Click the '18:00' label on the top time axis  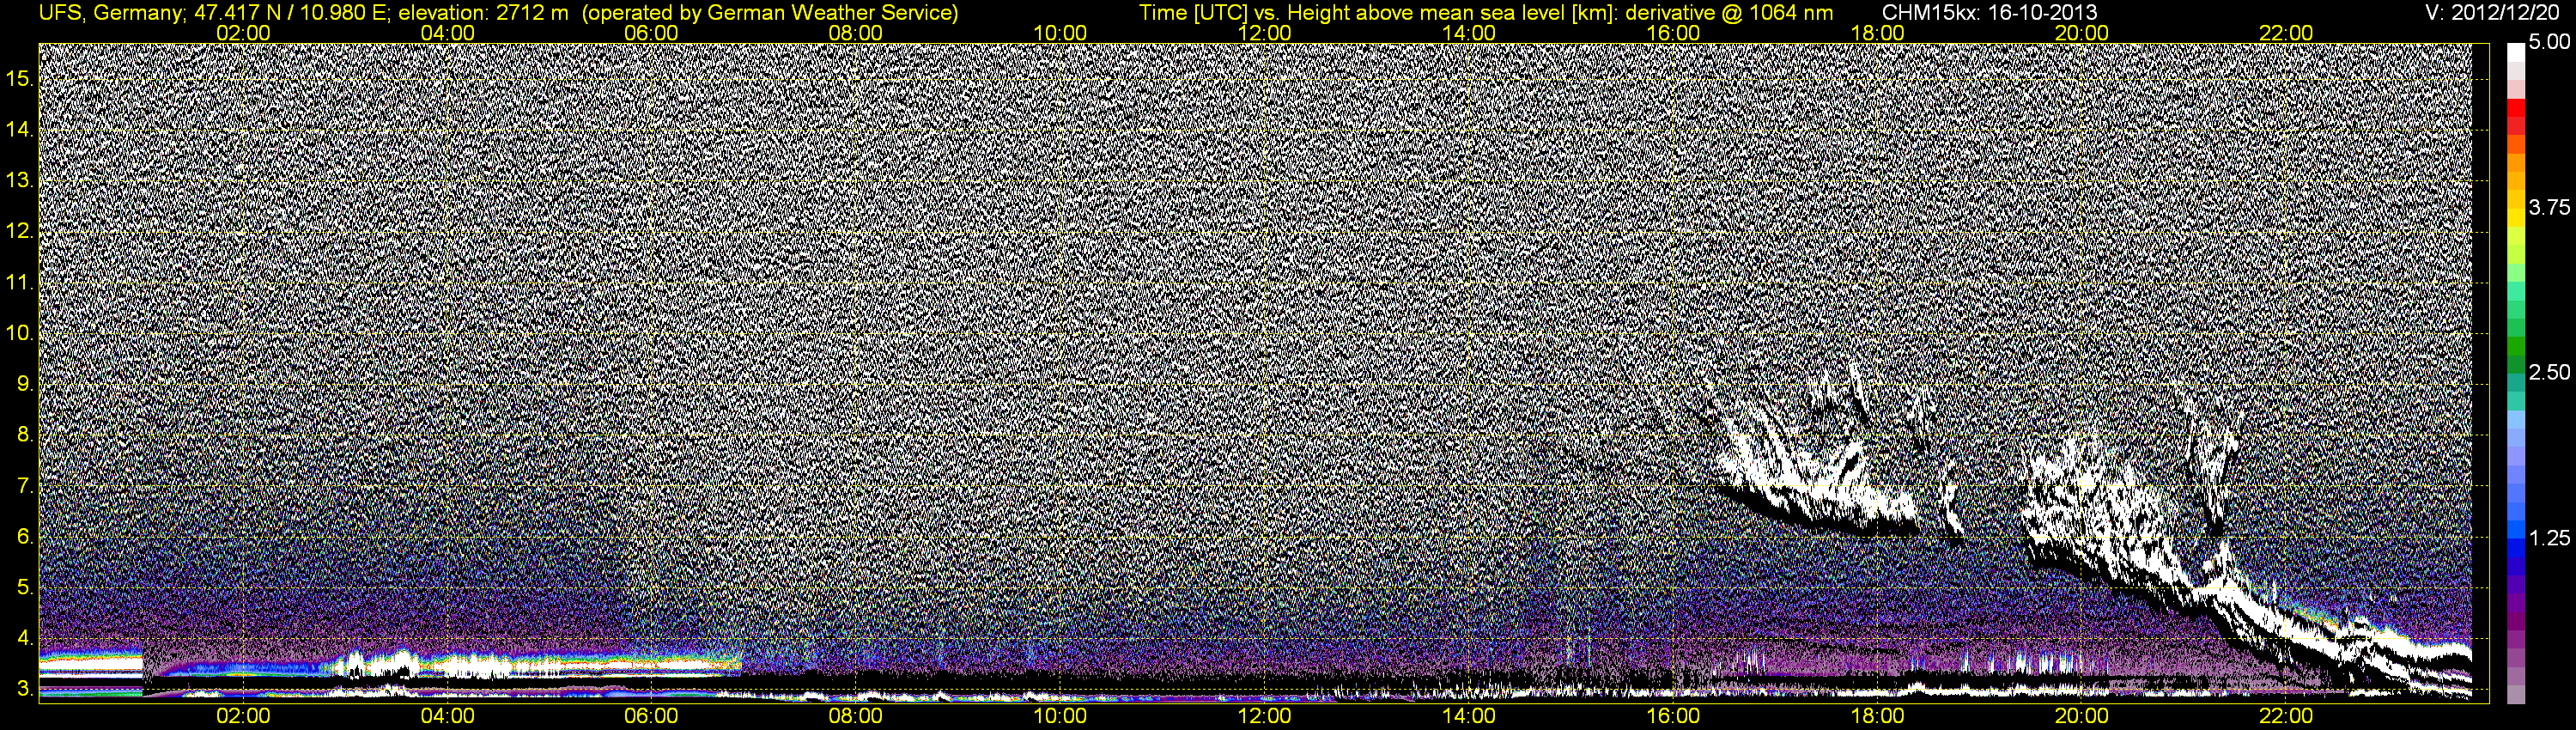(1877, 33)
